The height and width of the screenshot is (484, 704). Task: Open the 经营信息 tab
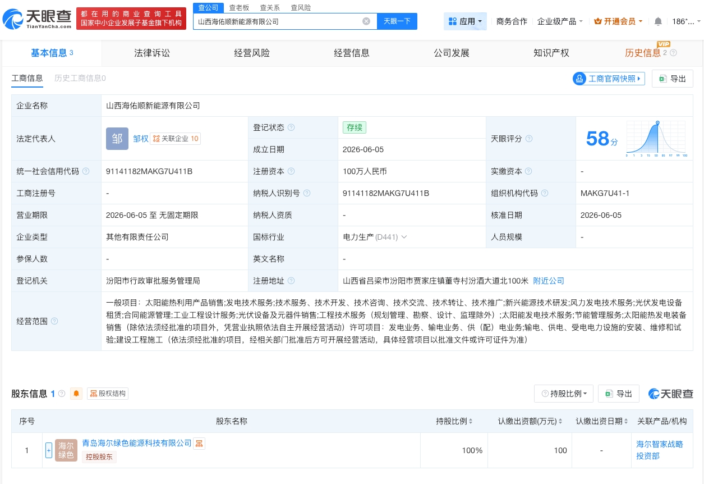coord(352,53)
